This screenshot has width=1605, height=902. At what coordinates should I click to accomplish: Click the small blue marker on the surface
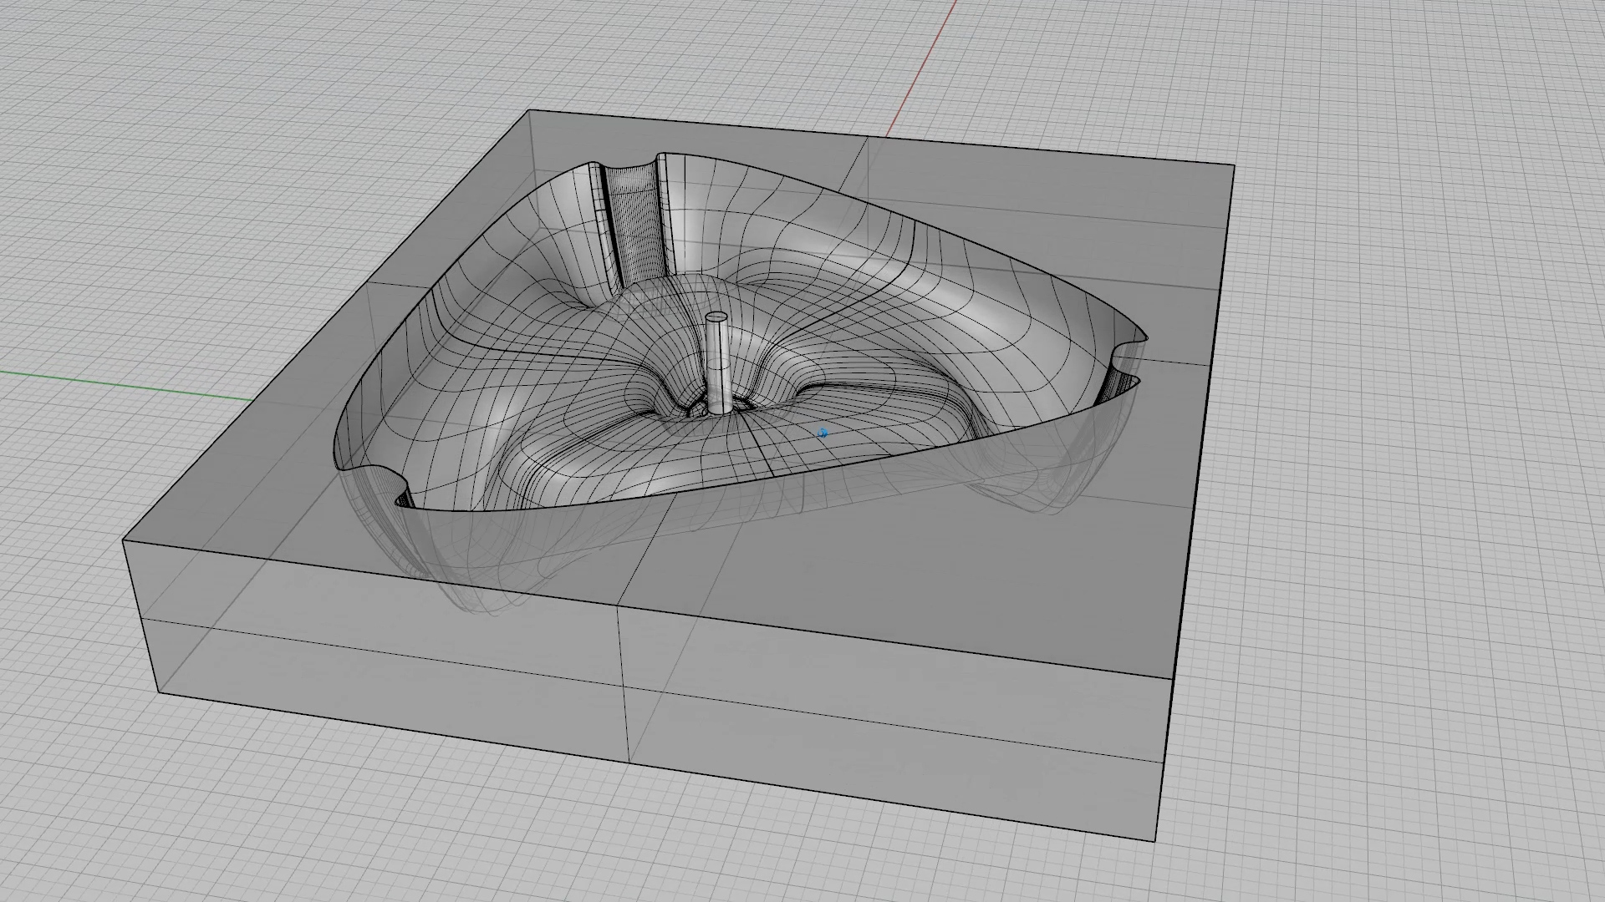[823, 433]
